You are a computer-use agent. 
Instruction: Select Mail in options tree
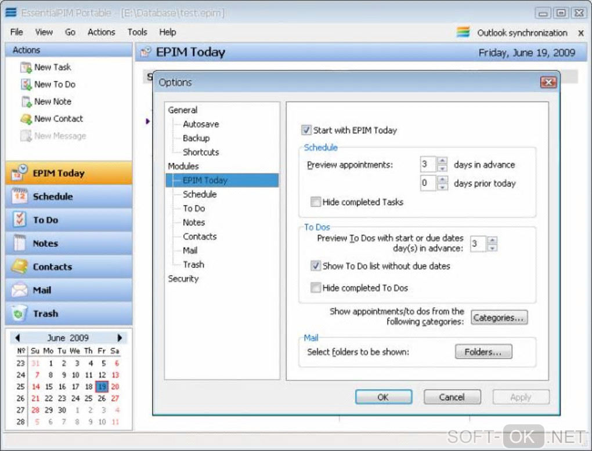[x=190, y=250]
